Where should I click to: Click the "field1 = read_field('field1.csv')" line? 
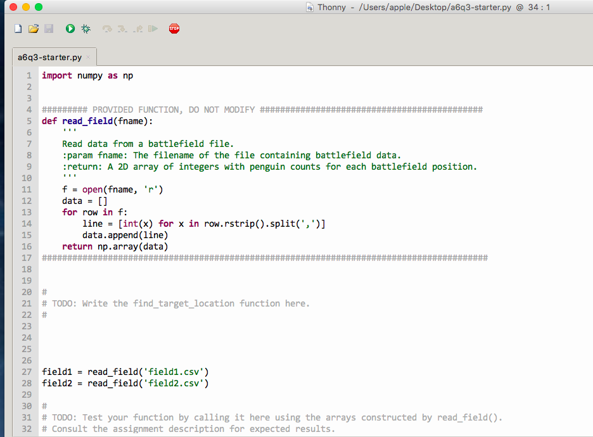[125, 372]
